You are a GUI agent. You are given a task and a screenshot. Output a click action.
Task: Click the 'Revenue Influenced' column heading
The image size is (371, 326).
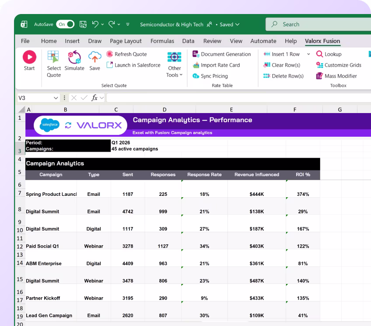pyautogui.click(x=257, y=174)
